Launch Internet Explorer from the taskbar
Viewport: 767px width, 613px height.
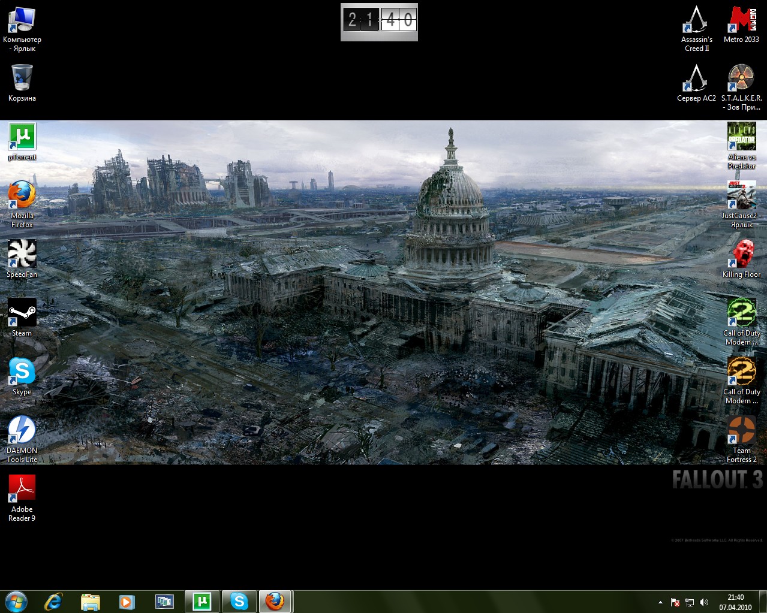(53, 602)
